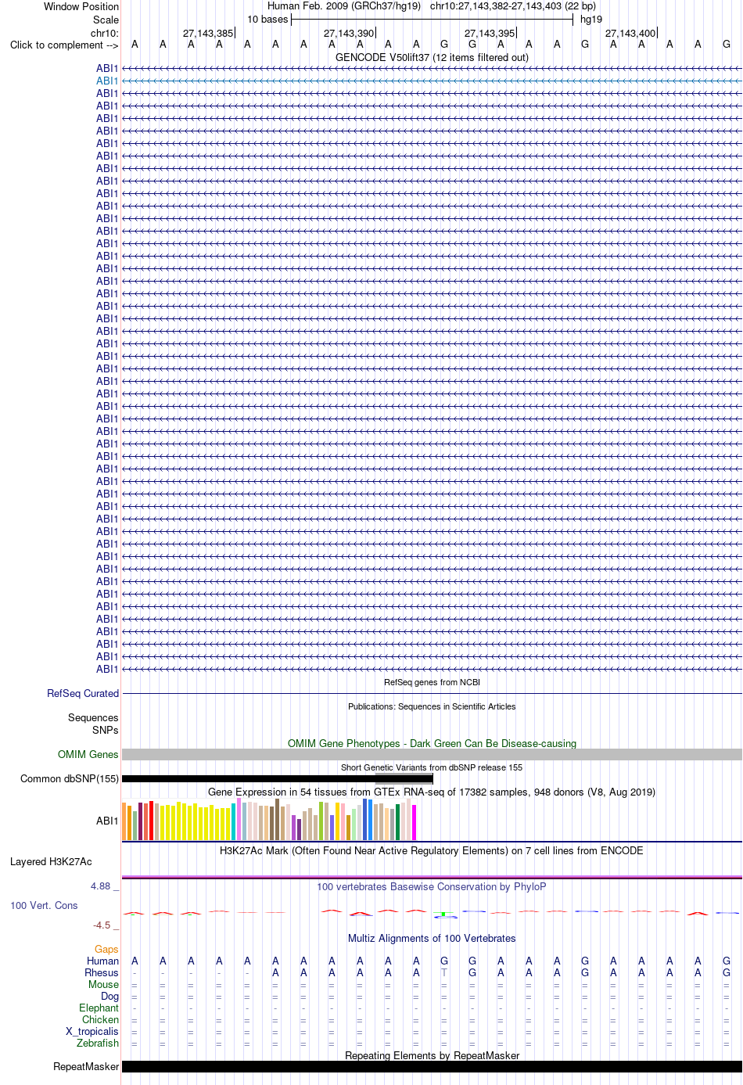Select the black Common dbSNP variant bar
The height and width of the screenshot is (1085, 743).
(x=278, y=779)
